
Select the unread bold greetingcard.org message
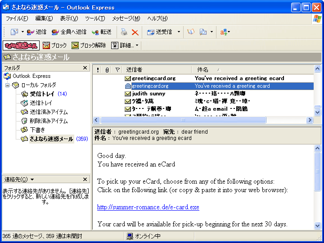203,78
